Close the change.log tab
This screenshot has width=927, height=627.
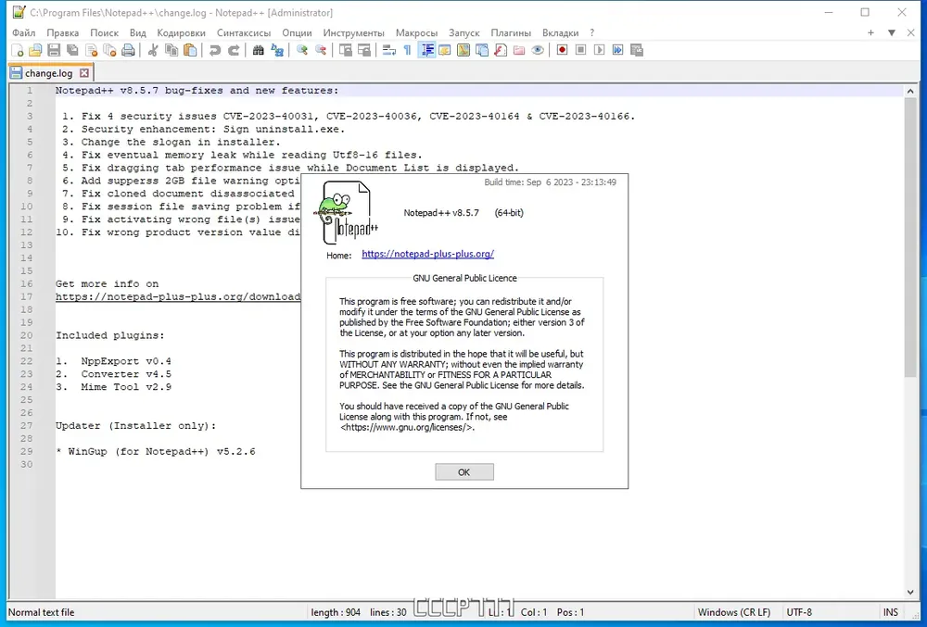(x=84, y=73)
